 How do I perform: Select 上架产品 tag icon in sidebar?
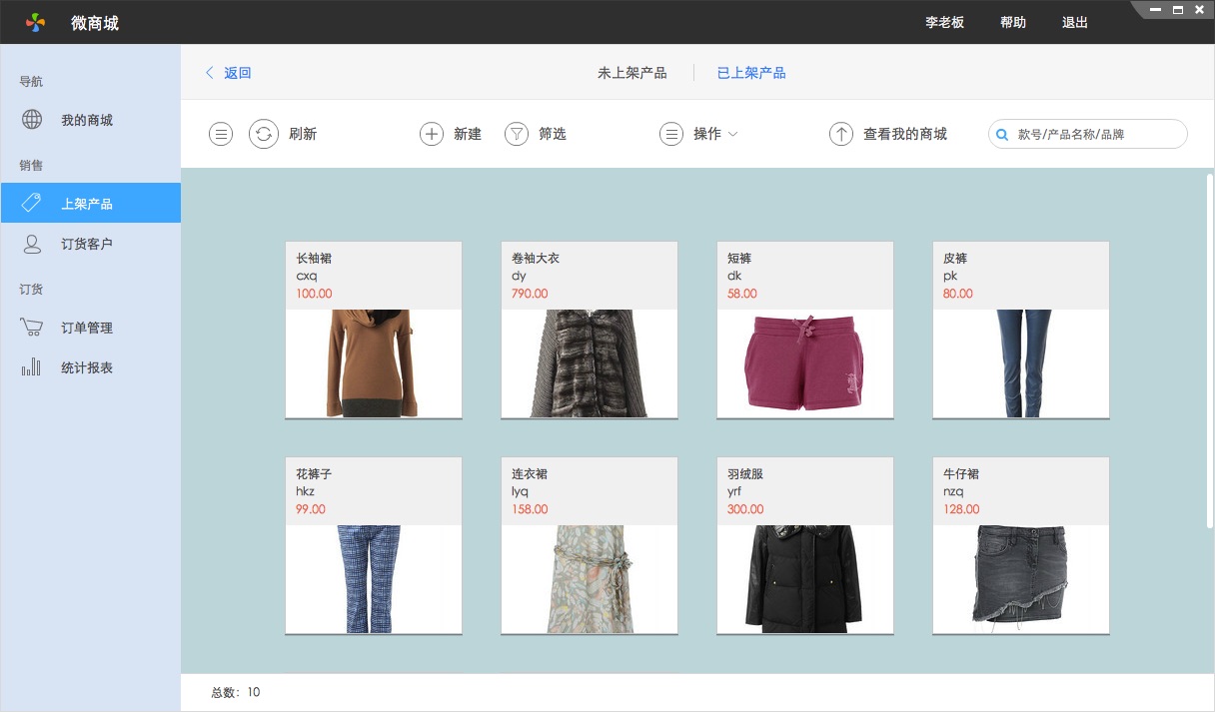point(32,202)
